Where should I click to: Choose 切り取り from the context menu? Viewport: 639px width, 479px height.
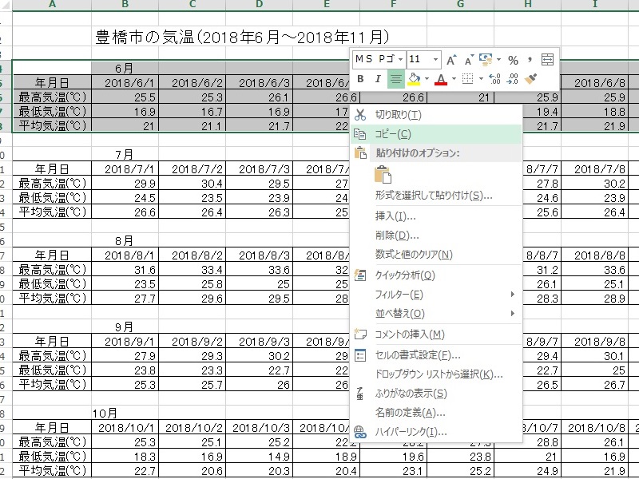[x=398, y=115]
